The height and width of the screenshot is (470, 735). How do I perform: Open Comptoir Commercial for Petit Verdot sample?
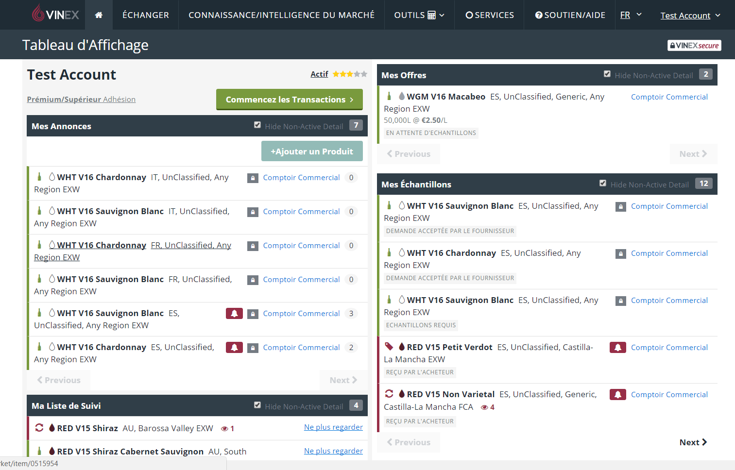(669, 348)
